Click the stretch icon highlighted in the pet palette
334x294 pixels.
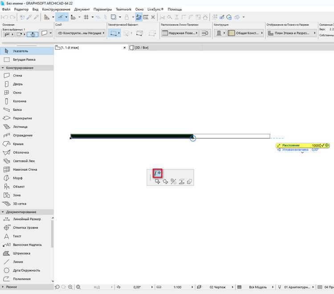(x=157, y=173)
